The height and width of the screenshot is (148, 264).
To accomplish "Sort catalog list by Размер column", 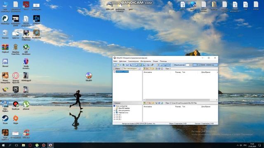I will click(178, 106).
